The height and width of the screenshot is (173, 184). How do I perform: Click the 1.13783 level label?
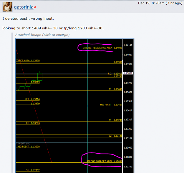(118, 76)
